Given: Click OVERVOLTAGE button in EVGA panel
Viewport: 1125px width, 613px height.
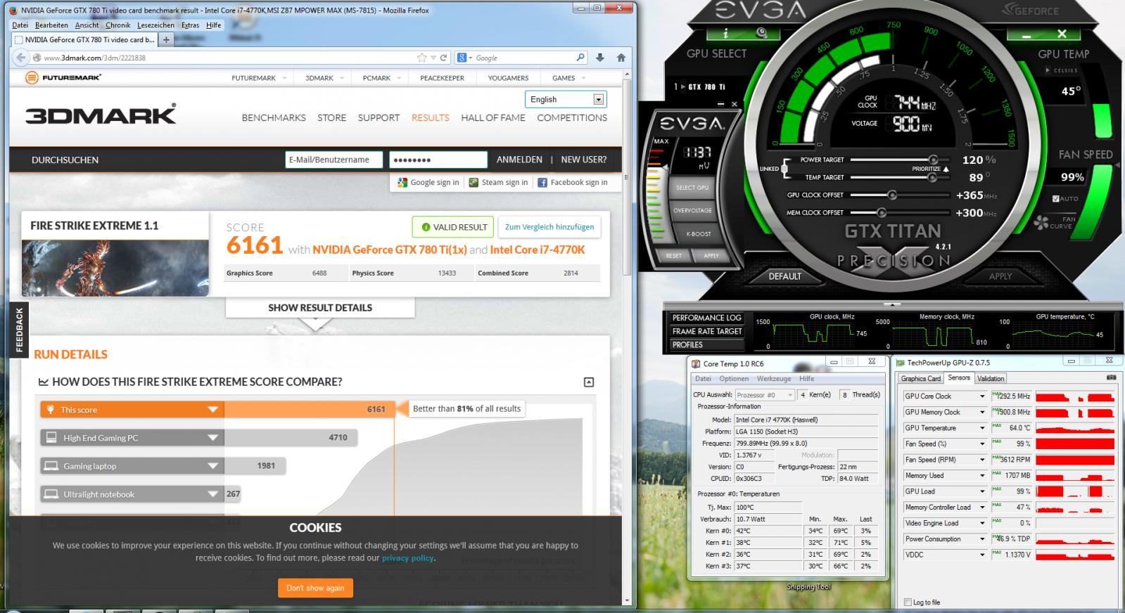Looking at the screenshot, I should (x=692, y=210).
